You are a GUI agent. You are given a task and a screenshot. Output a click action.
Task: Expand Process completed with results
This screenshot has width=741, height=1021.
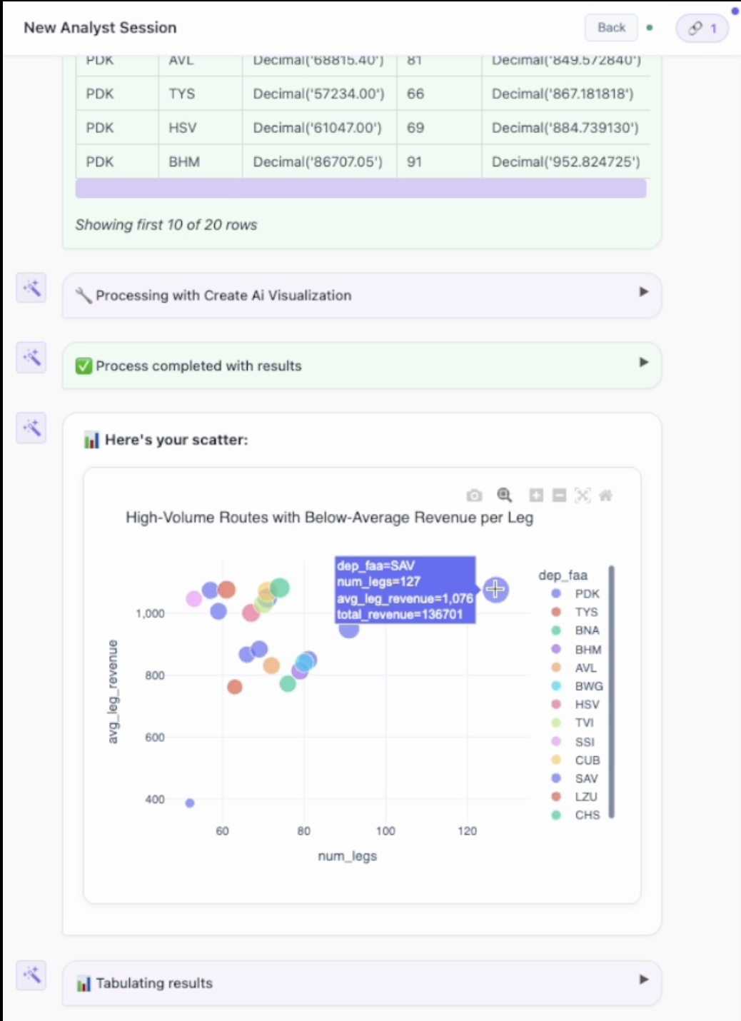point(362,366)
